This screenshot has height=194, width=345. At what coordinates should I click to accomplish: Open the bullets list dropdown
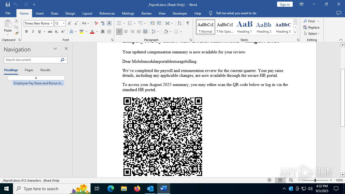tap(124, 23)
